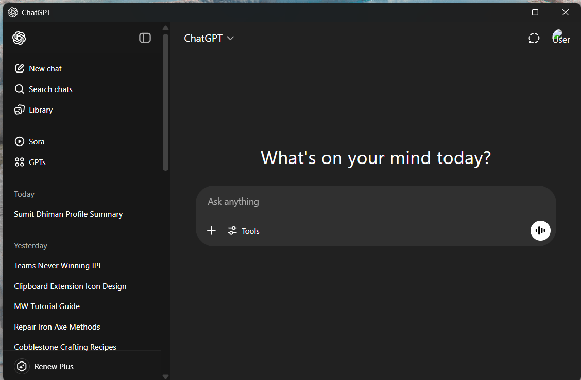This screenshot has height=380, width=581.
Task: Open the ChatGPT model selector dropdown
Action: [x=209, y=38]
